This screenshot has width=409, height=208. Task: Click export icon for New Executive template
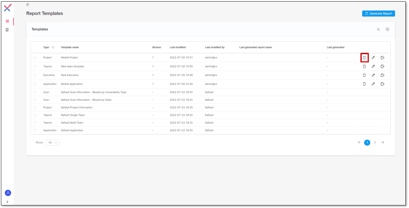[x=383, y=75]
